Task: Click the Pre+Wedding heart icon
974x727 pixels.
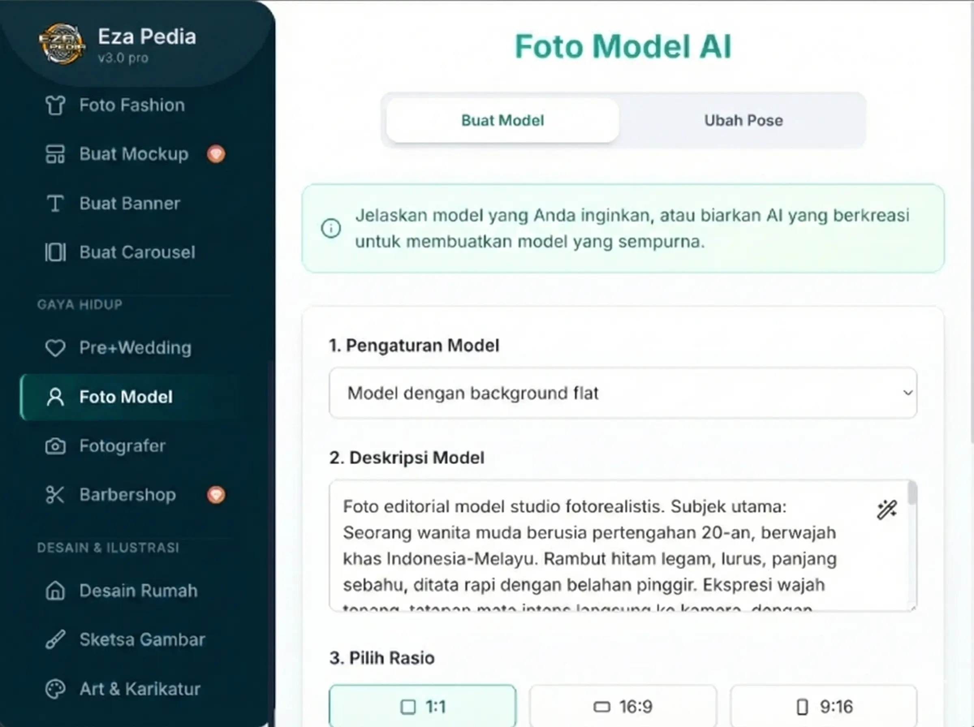Action: tap(56, 348)
